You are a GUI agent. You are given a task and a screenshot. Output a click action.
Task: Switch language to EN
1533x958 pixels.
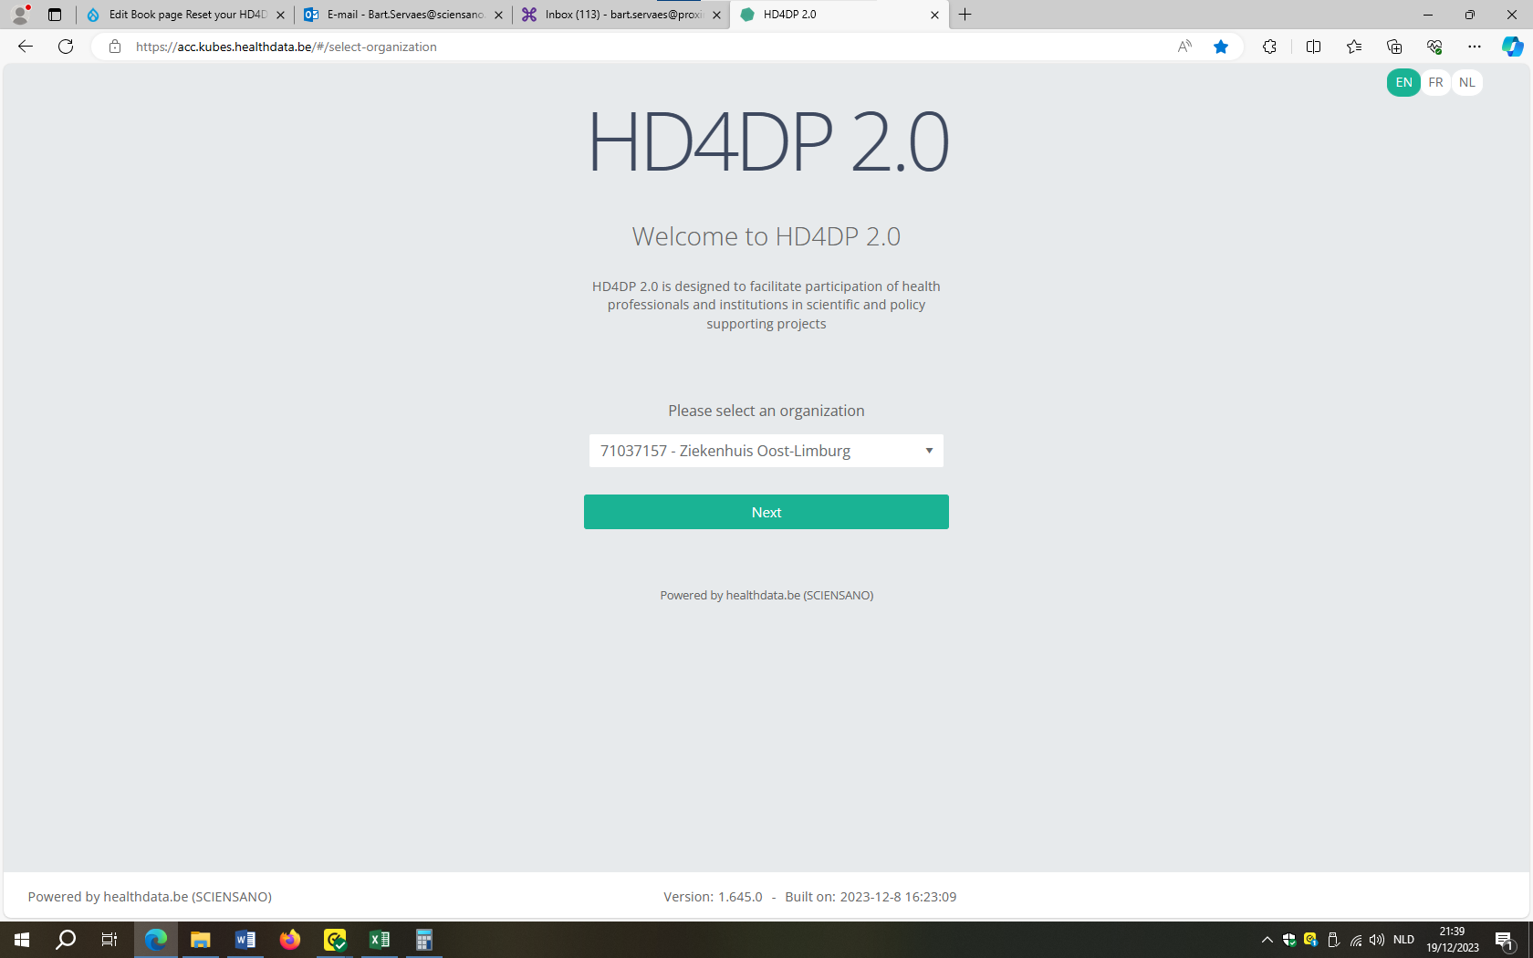(x=1403, y=82)
